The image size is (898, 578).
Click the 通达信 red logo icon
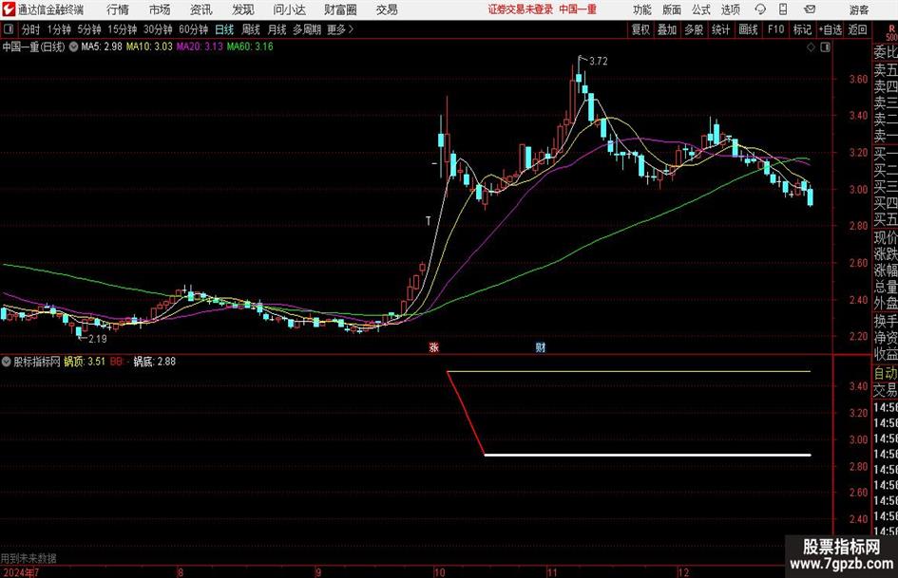pos(9,9)
